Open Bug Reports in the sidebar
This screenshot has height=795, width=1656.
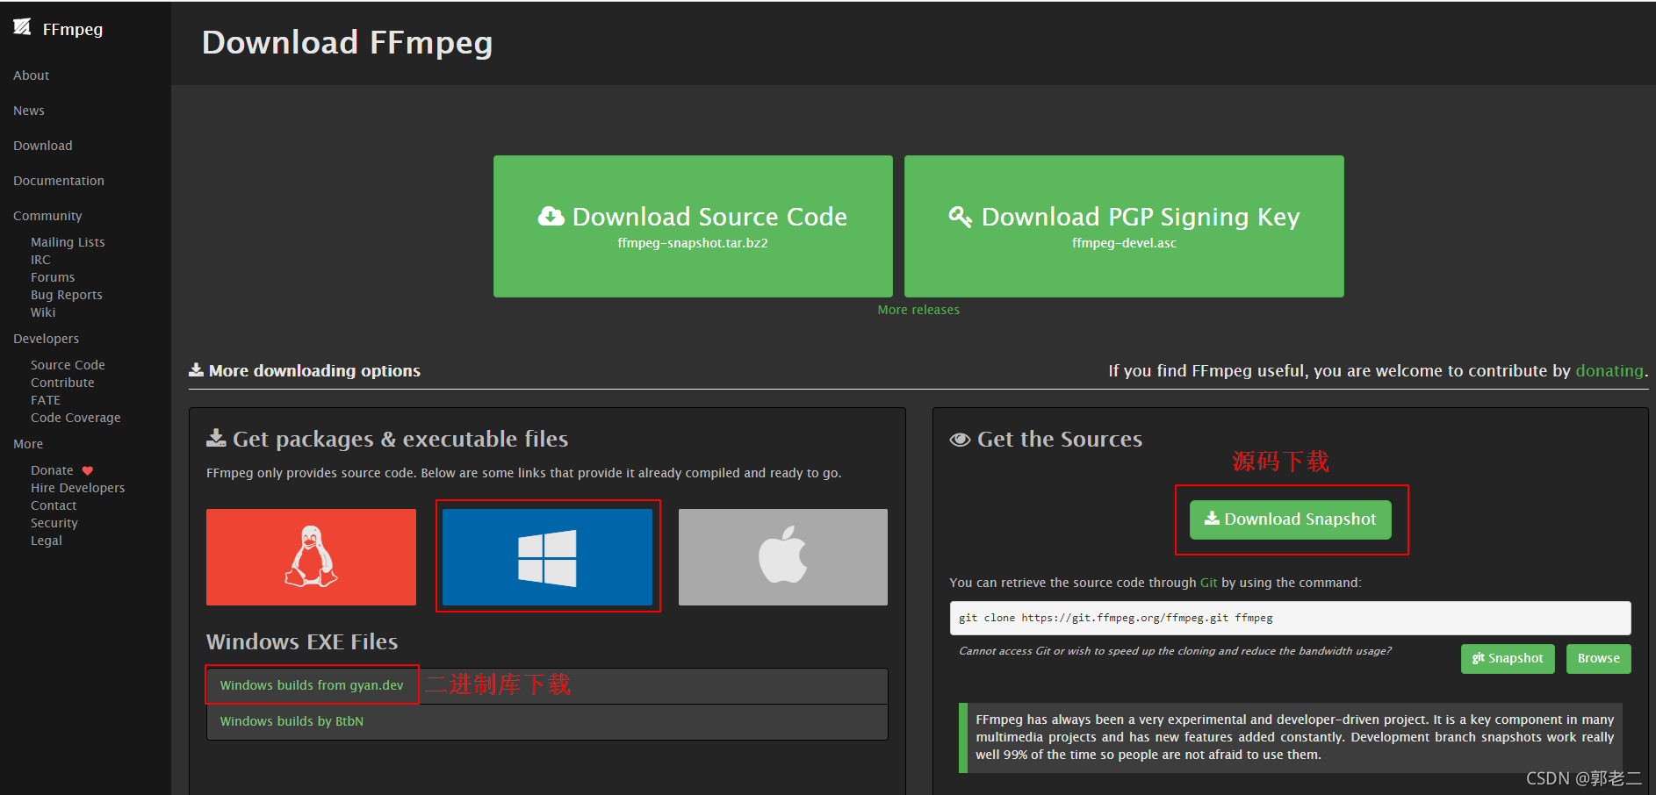click(x=67, y=295)
